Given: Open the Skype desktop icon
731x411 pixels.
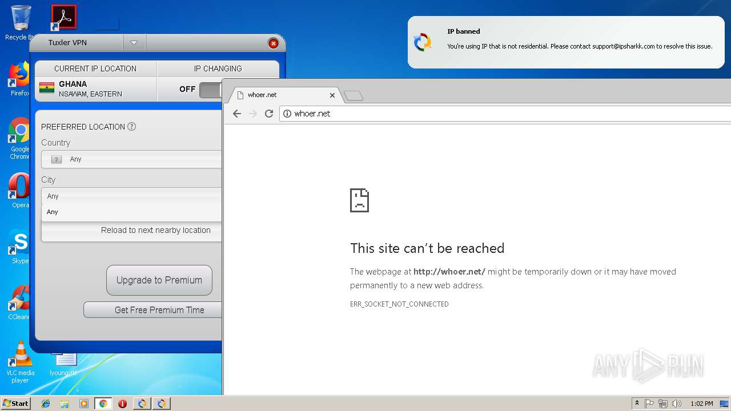Looking at the screenshot, I should (19, 247).
